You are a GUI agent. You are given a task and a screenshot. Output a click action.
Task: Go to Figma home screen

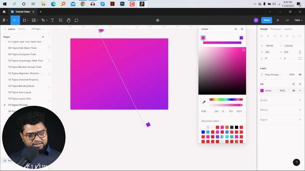[x=4, y=12]
